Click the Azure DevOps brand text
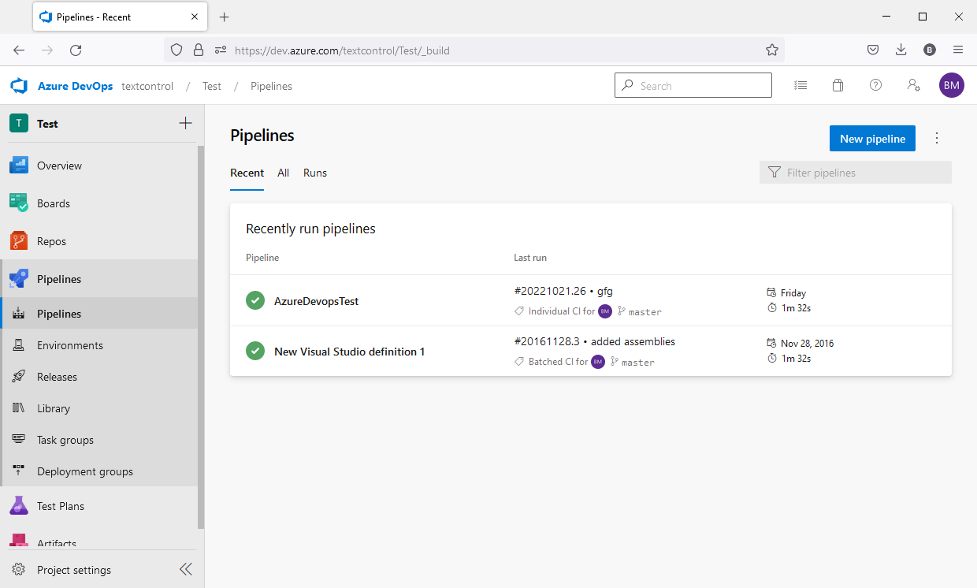This screenshot has width=977, height=588. pos(75,86)
